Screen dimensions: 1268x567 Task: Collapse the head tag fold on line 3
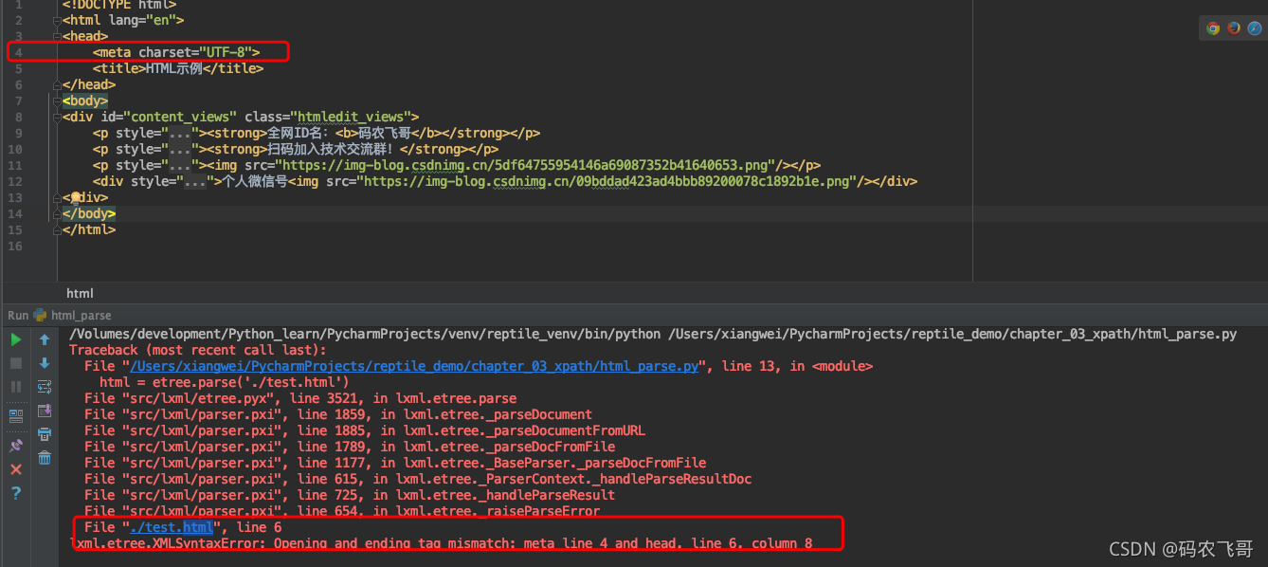tap(57, 36)
